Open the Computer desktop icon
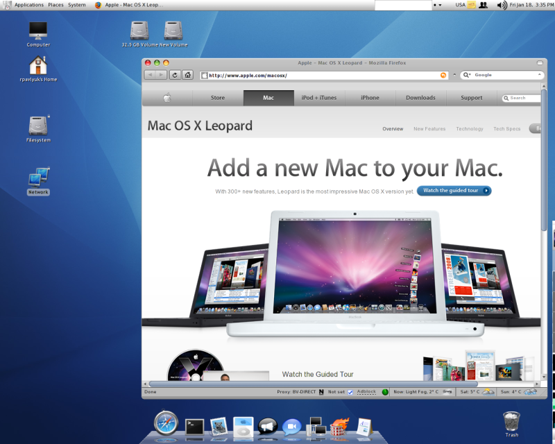This screenshot has width=555, height=444. click(x=38, y=35)
